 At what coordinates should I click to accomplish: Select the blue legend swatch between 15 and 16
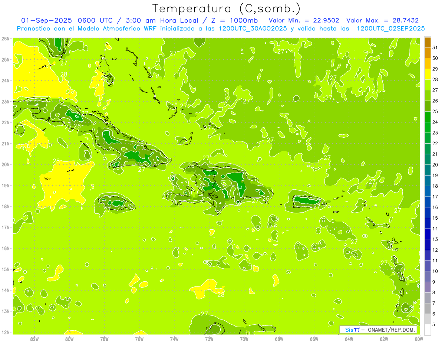(x=428, y=213)
